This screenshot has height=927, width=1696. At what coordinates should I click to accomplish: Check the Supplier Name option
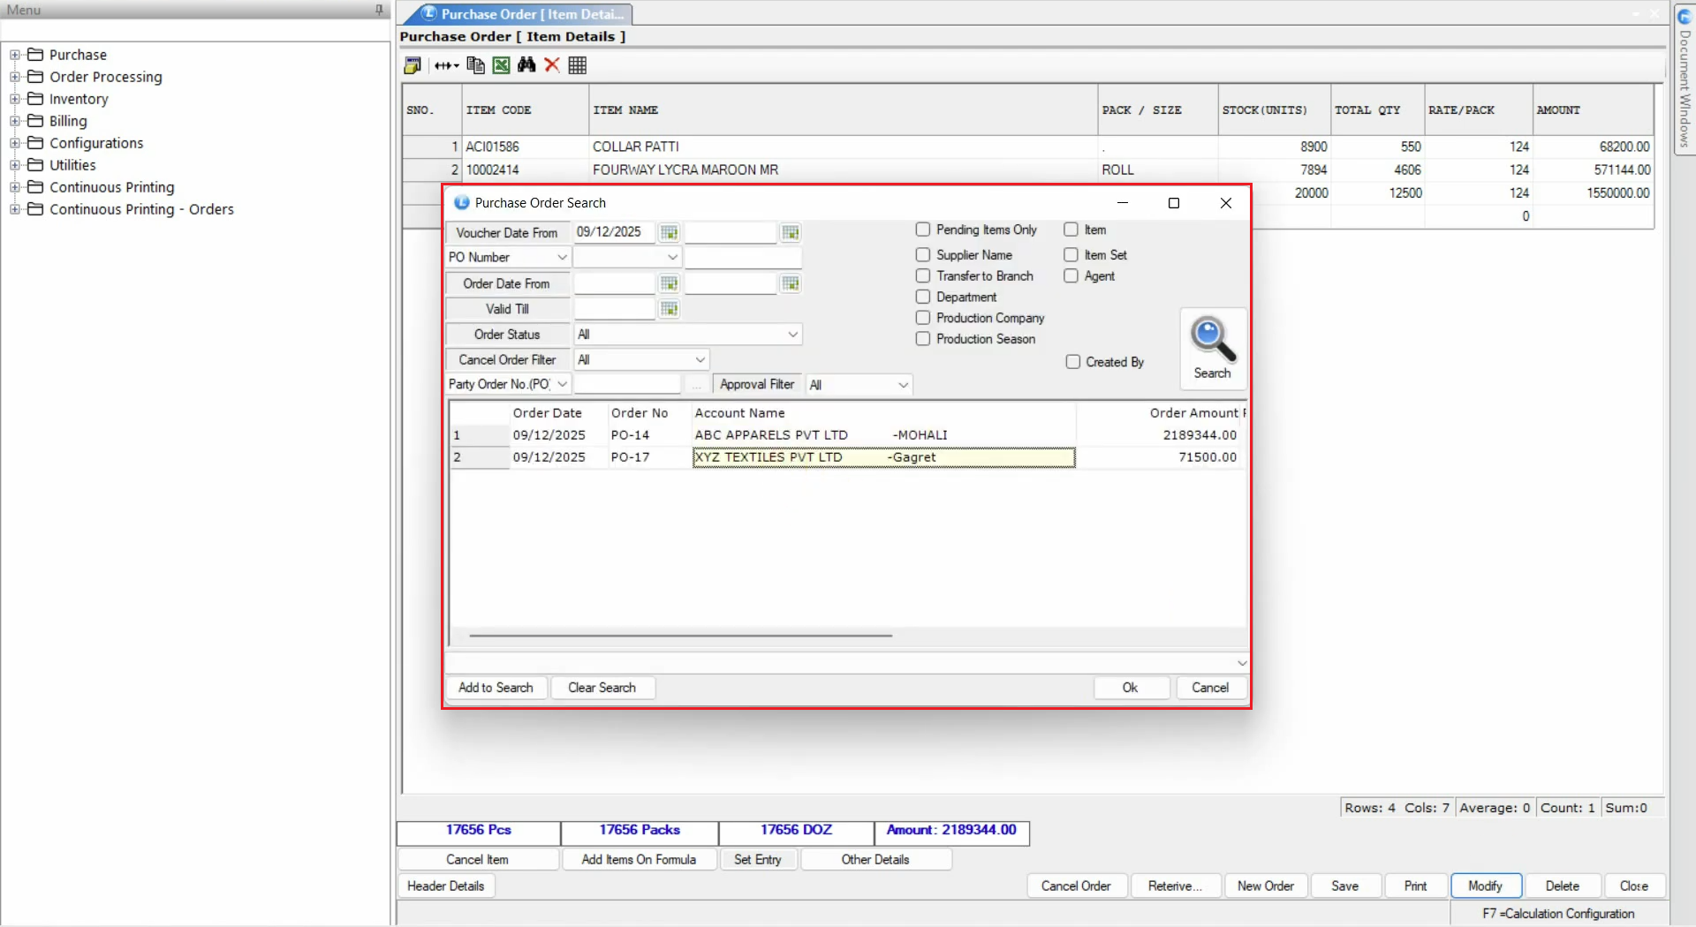pyautogui.click(x=923, y=255)
